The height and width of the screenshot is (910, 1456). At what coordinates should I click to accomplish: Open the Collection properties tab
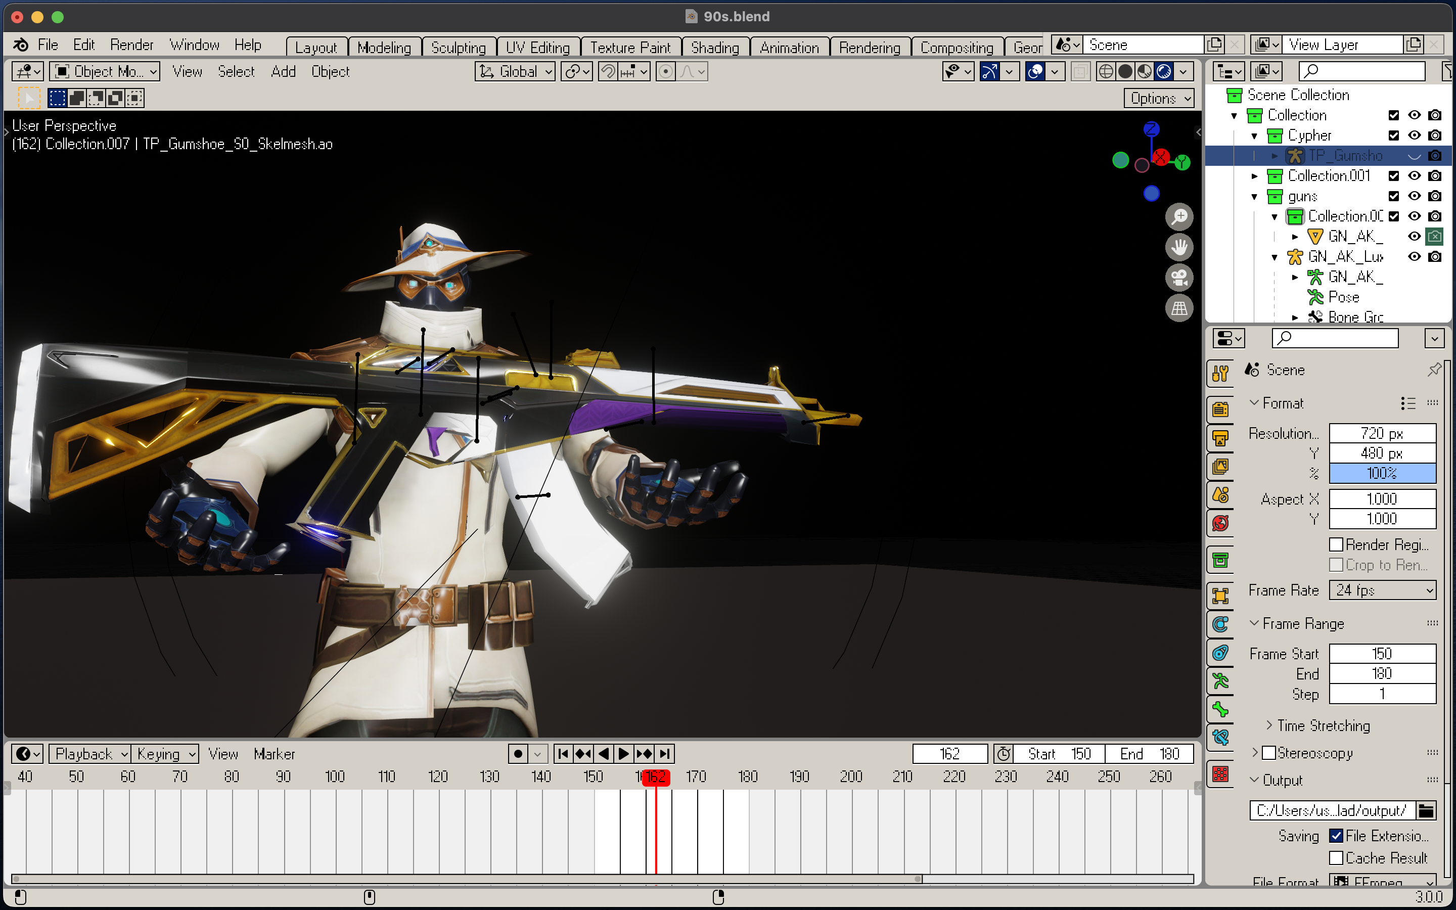[1220, 560]
